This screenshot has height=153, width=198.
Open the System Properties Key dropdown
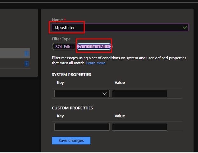[81, 94]
